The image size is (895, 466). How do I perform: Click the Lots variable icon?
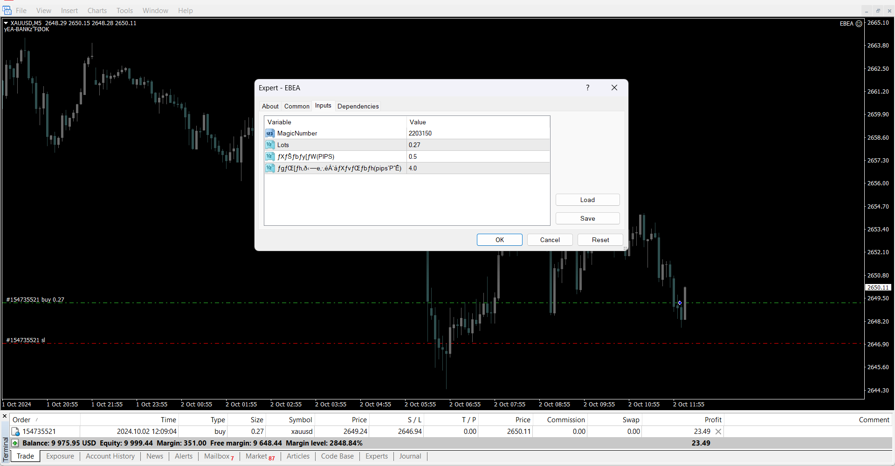point(270,145)
